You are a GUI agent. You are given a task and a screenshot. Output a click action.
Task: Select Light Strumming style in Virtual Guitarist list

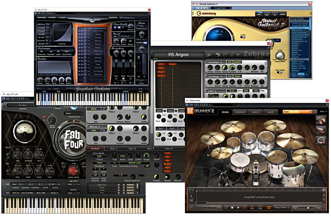(299, 33)
